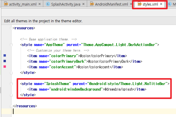Click the AndroidManifest.xml file icon

[92, 4]
